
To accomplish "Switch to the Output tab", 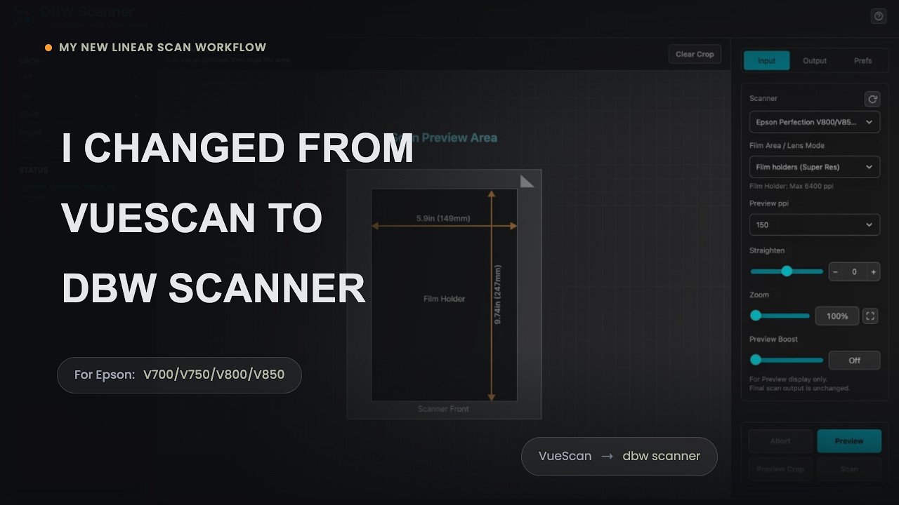I will pyautogui.click(x=815, y=61).
